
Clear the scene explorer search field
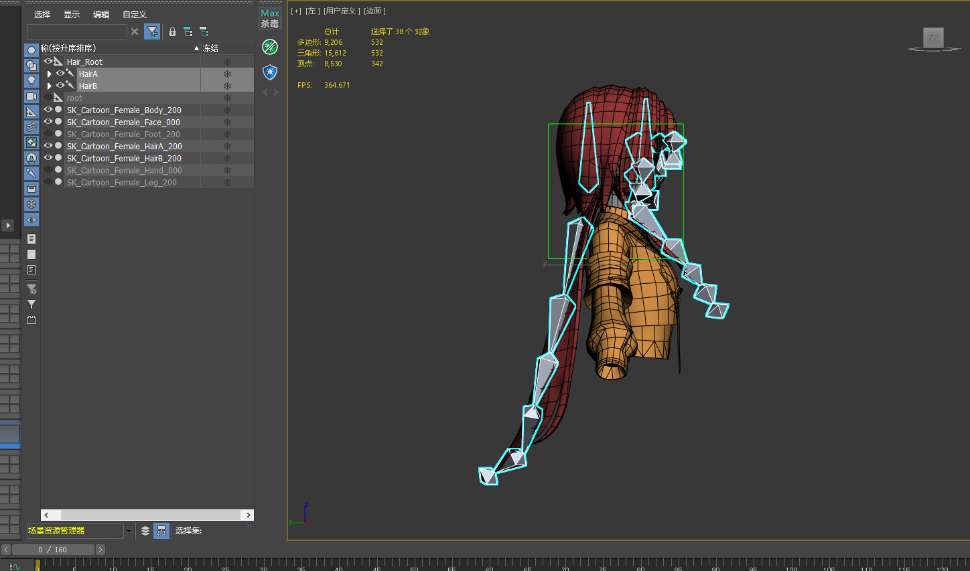[x=135, y=31]
